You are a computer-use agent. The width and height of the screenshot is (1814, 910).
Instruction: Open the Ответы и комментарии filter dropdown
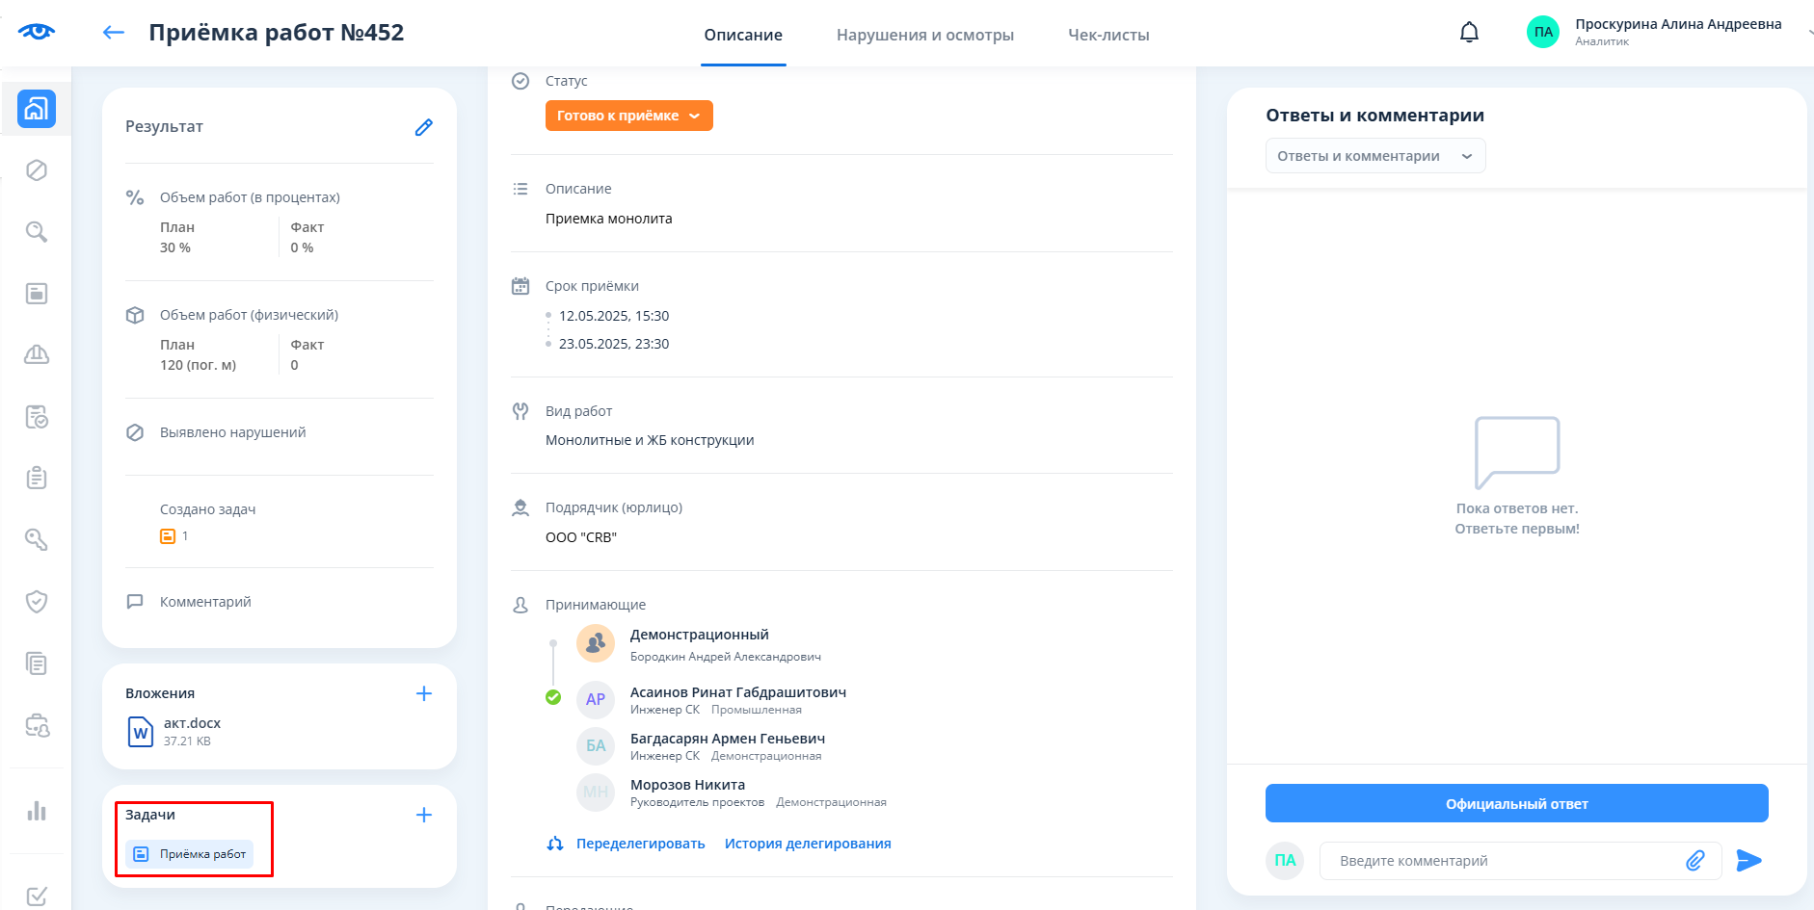(x=1374, y=156)
